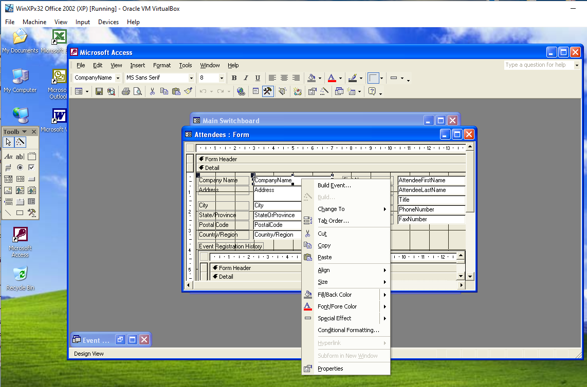This screenshot has width=587, height=387.
Task: Pick the Combo Box tool in Toolbox
Action: pyautogui.click(x=8, y=179)
